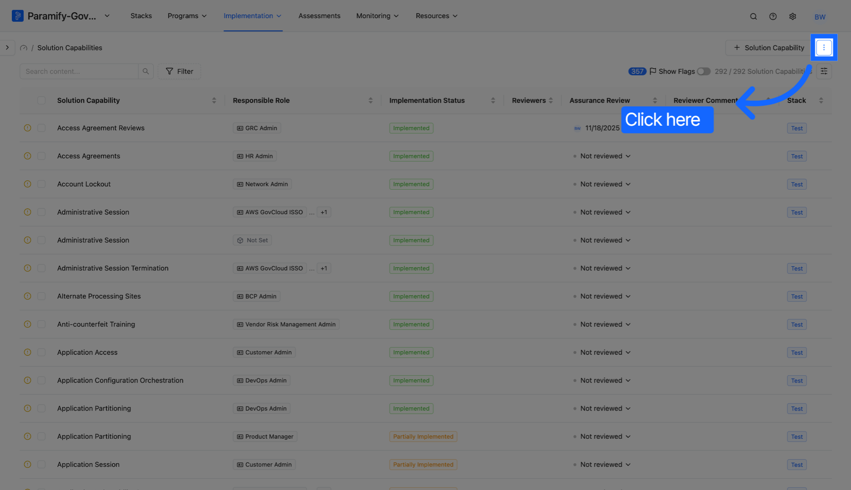
Task: Sort by Reviewers column
Action: [x=551, y=100]
